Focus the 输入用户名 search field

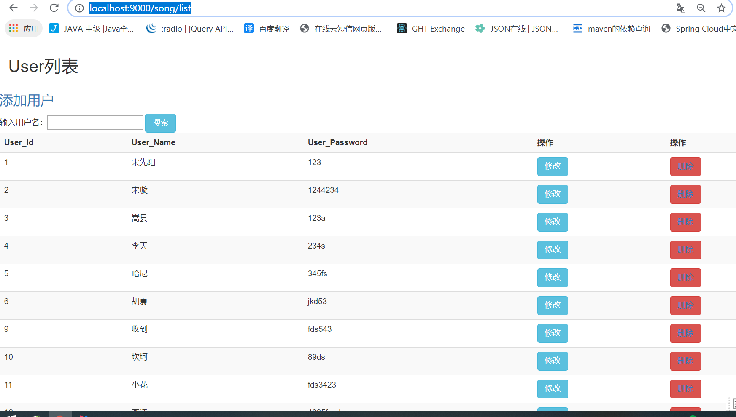tap(95, 123)
